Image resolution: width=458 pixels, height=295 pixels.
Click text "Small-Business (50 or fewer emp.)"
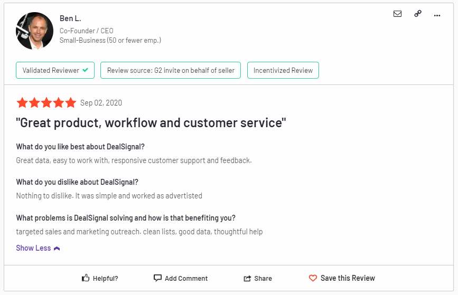[x=110, y=40]
